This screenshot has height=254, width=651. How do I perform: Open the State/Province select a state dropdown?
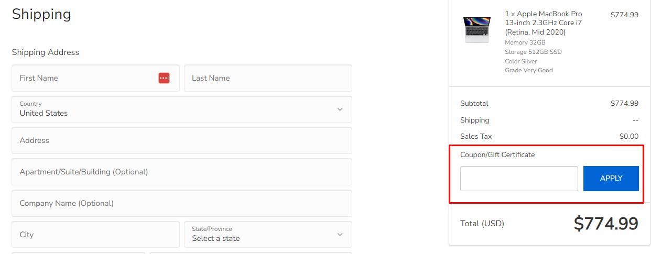pyautogui.click(x=268, y=234)
